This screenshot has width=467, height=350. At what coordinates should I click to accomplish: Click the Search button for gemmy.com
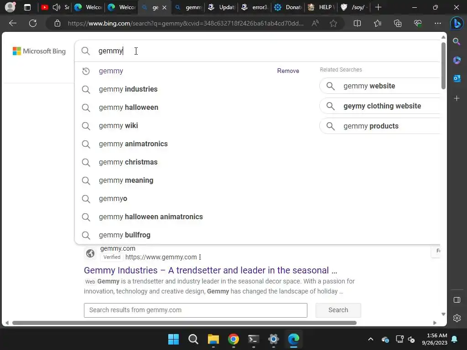click(338, 310)
